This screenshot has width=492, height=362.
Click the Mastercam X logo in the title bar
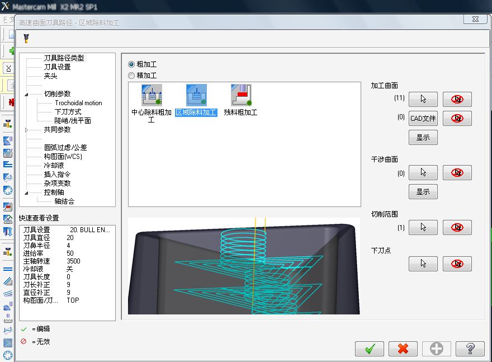click(6, 6)
